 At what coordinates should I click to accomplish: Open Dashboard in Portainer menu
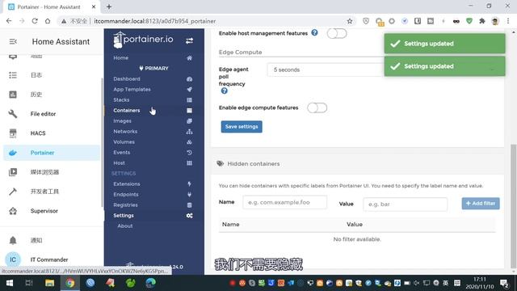(127, 79)
